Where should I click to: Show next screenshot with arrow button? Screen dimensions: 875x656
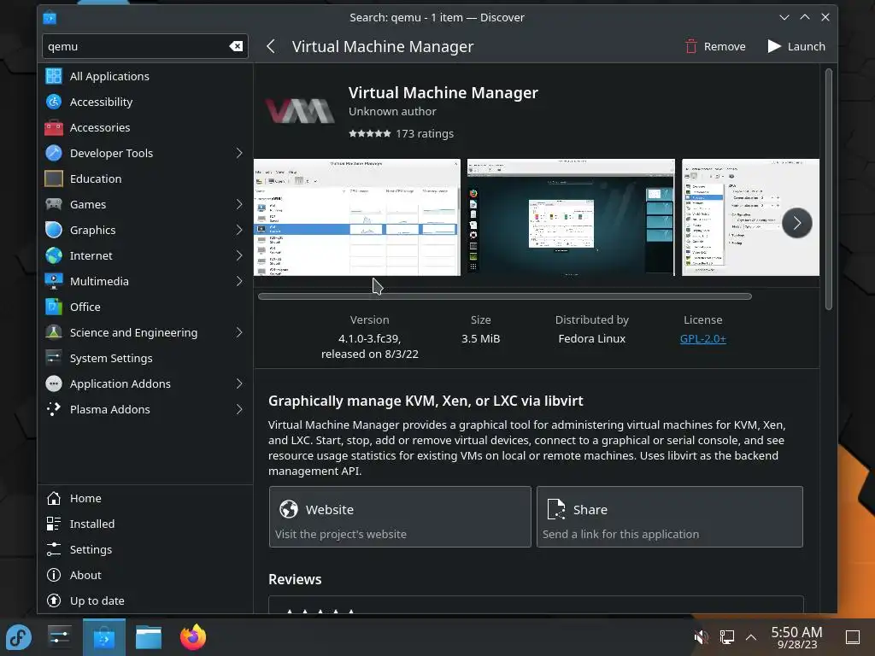pos(797,223)
